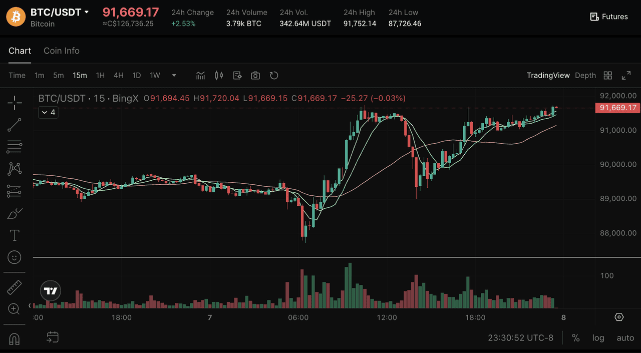Activate the zoom in tool
Viewport: 641px width, 353px height.
click(15, 309)
